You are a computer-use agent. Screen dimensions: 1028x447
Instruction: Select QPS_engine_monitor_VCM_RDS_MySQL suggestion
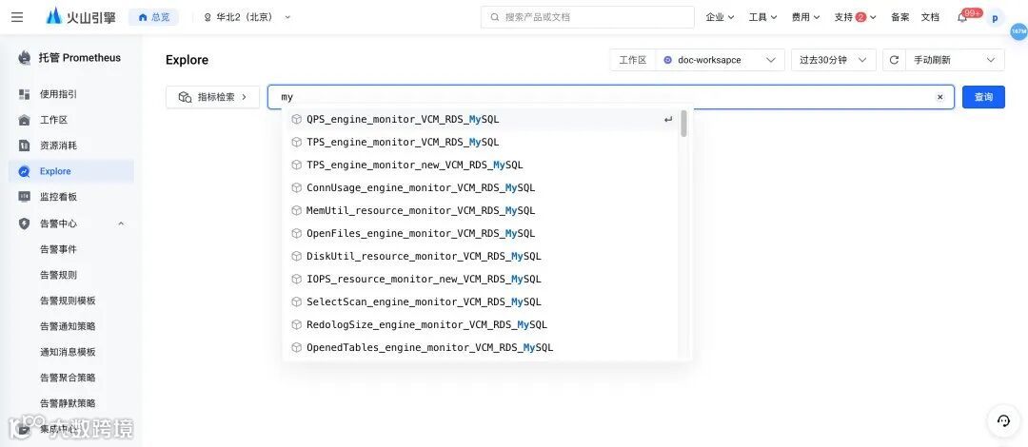[483, 119]
